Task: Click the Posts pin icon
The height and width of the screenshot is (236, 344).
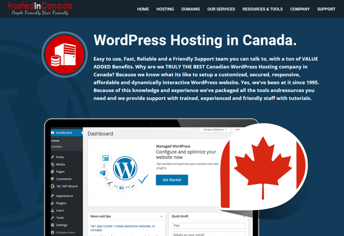Action: pyautogui.click(x=52, y=157)
